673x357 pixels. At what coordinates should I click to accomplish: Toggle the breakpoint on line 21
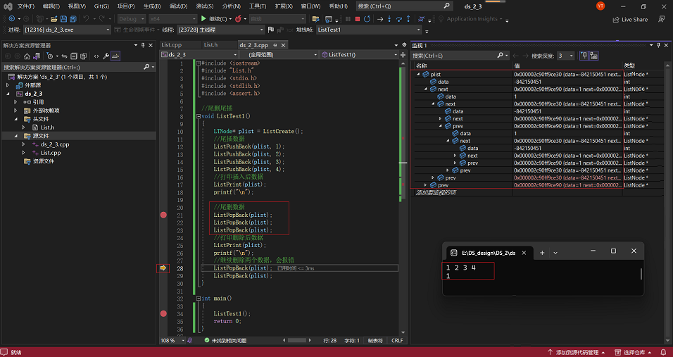click(163, 215)
